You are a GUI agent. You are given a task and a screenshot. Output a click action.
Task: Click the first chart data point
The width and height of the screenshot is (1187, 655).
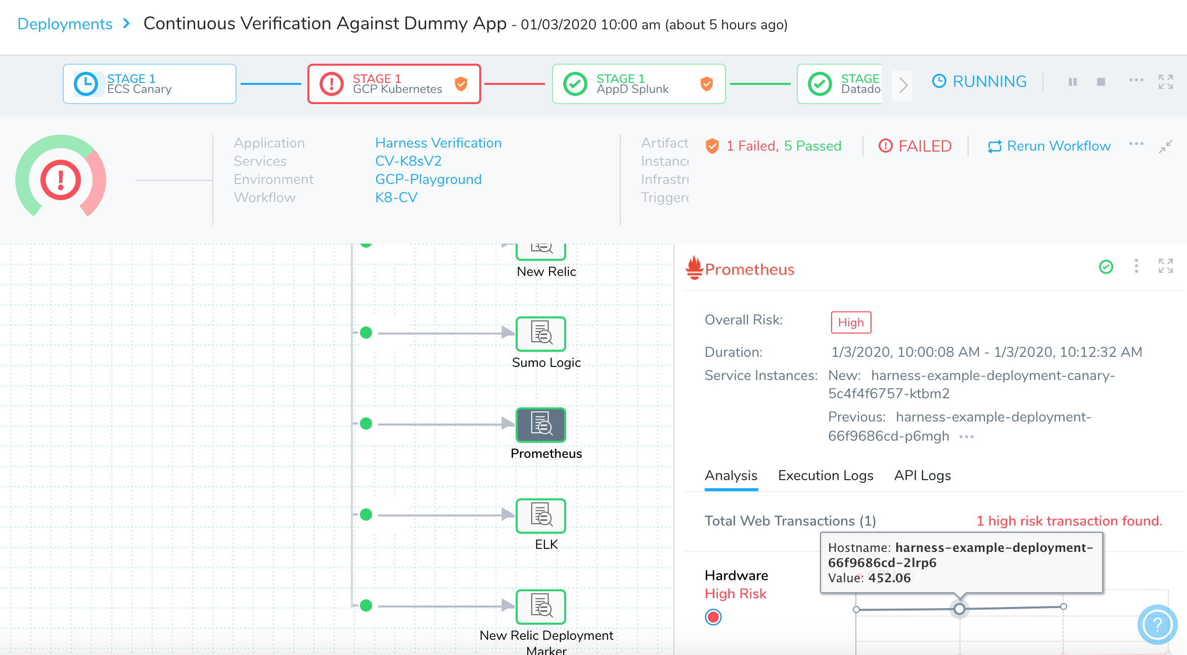pyautogui.click(x=856, y=610)
